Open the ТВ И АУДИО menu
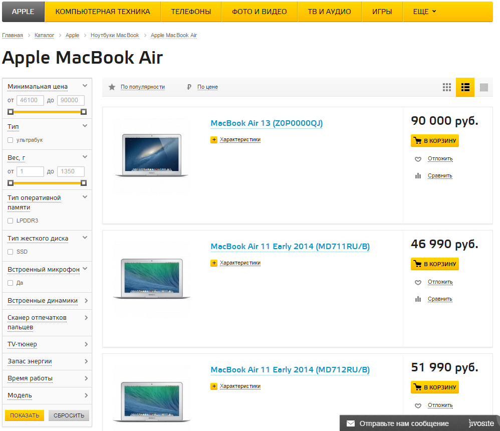Image resolution: width=500 pixels, height=431 pixels. [329, 12]
